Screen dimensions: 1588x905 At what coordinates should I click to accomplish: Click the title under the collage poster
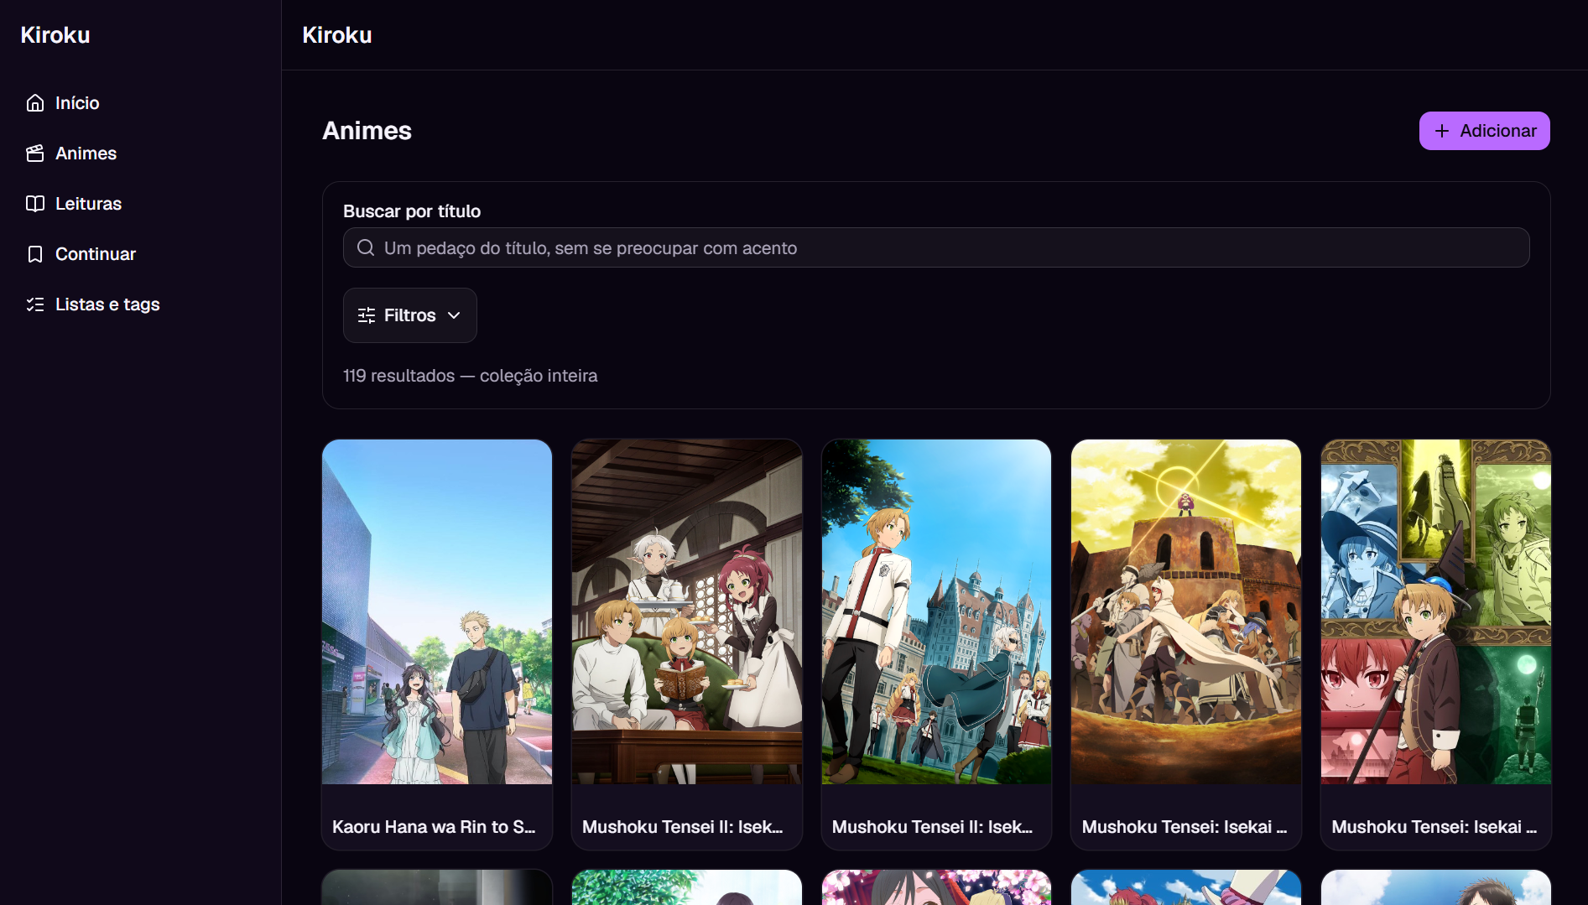(1434, 827)
